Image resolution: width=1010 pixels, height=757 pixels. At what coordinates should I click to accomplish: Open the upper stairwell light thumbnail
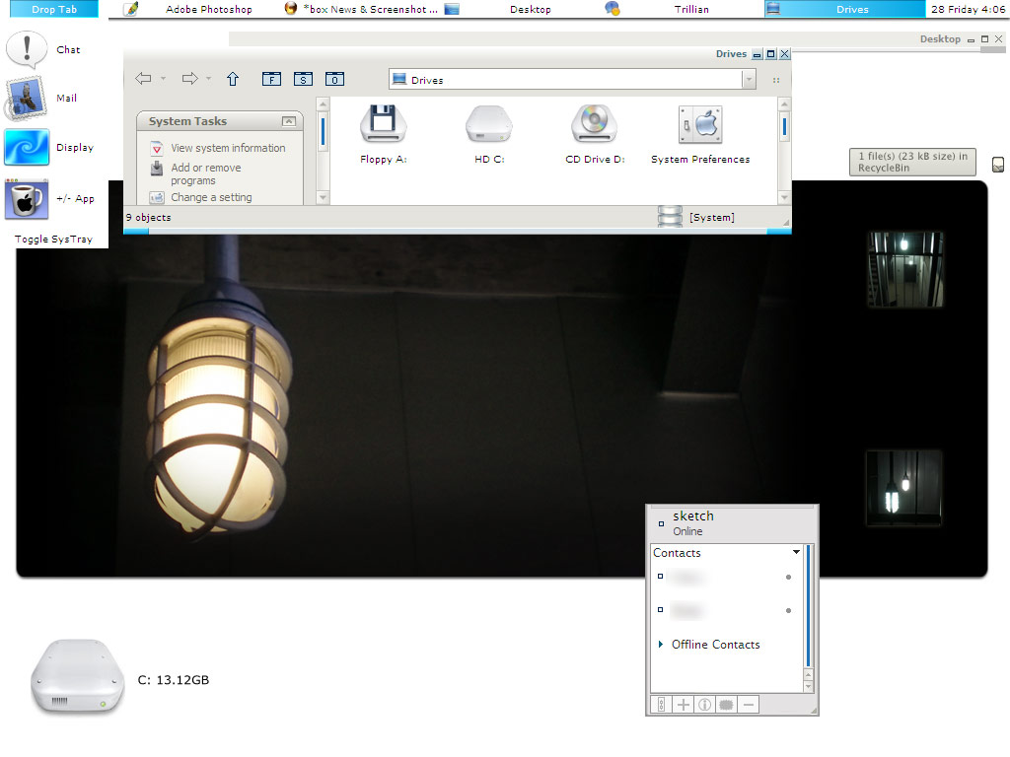pyautogui.click(x=905, y=269)
